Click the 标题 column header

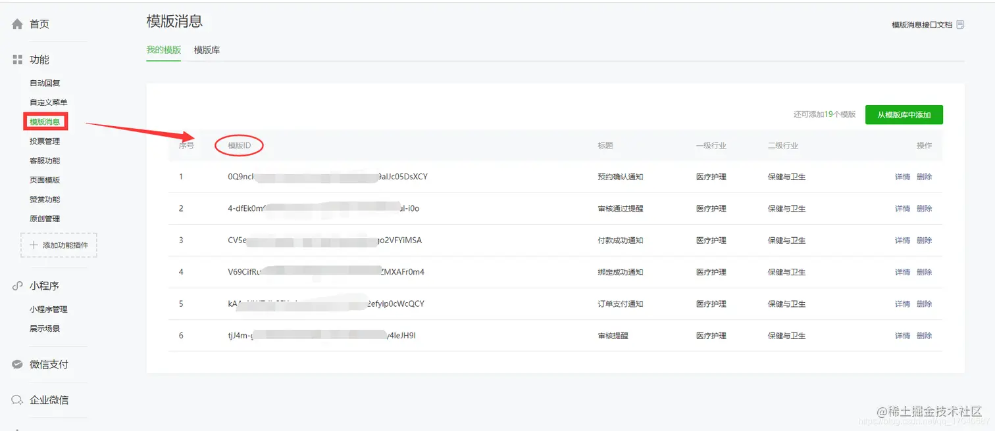[x=605, y=146]
